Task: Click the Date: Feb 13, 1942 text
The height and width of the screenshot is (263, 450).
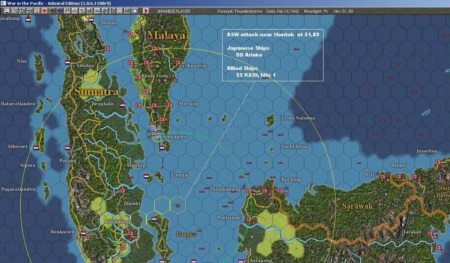Action: 283,11
